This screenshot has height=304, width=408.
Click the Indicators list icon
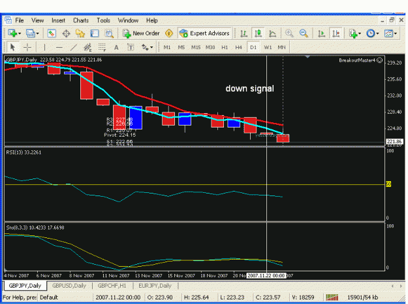pyautogui.click(x=353, y=33)
